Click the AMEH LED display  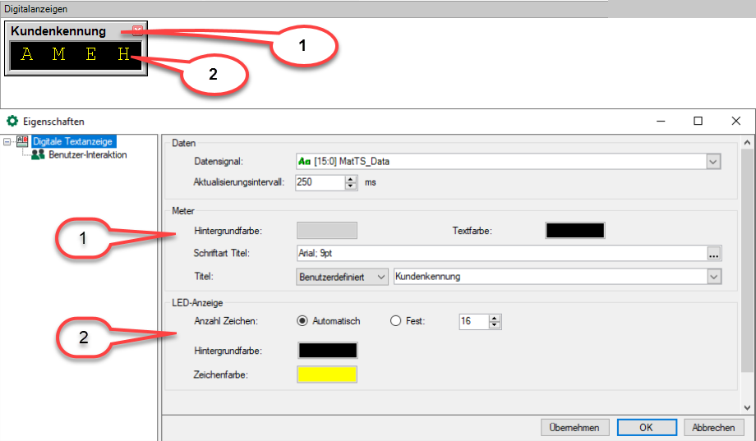coord(76,56)
